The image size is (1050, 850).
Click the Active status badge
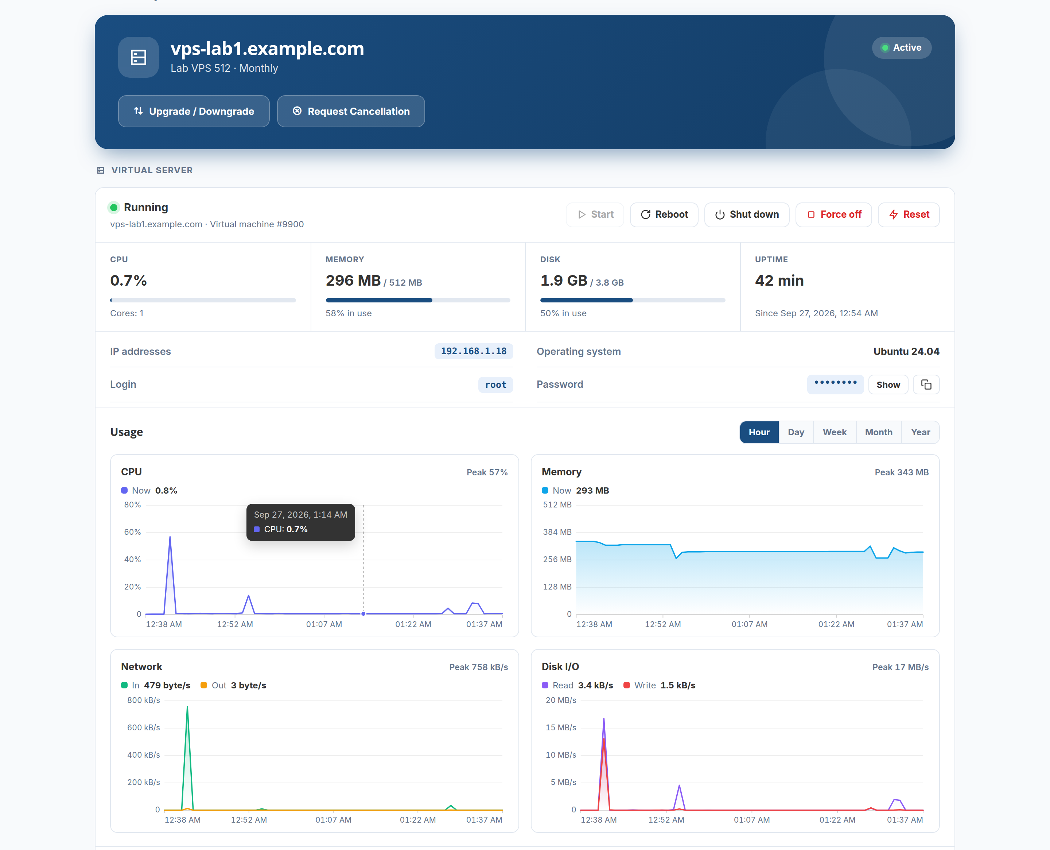(901, 47)
